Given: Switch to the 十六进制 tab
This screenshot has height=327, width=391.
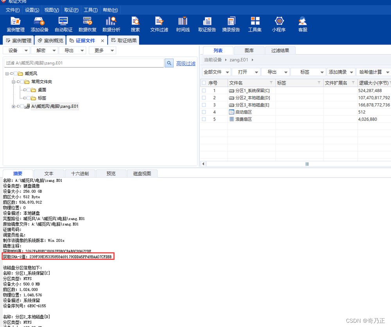Looking at the screenshot, I should tap(80, 174).
